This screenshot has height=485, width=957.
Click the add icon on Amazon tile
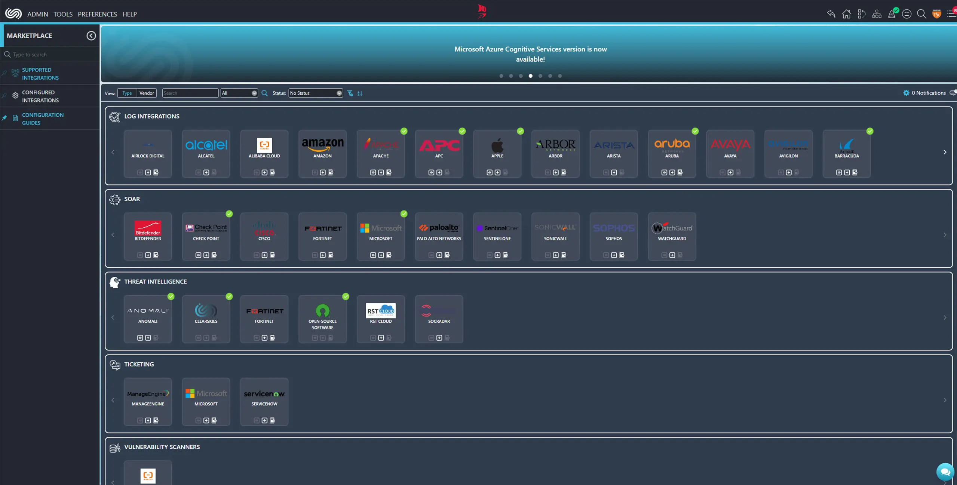[322, 172]
